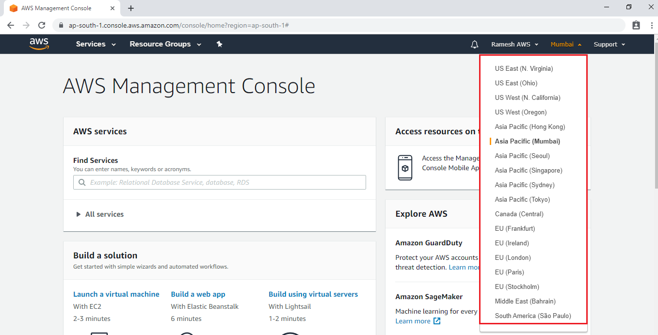This screenshot has height=335, width=658.
Task: Click the Amazon GuardDuty heading
Action: [x=429, y=243]
